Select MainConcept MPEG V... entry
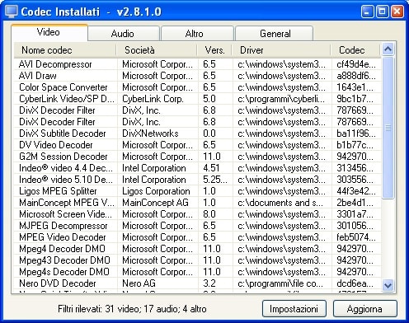Image resolution: width=409 pixels, height=323 pixels. click(197, 203)
